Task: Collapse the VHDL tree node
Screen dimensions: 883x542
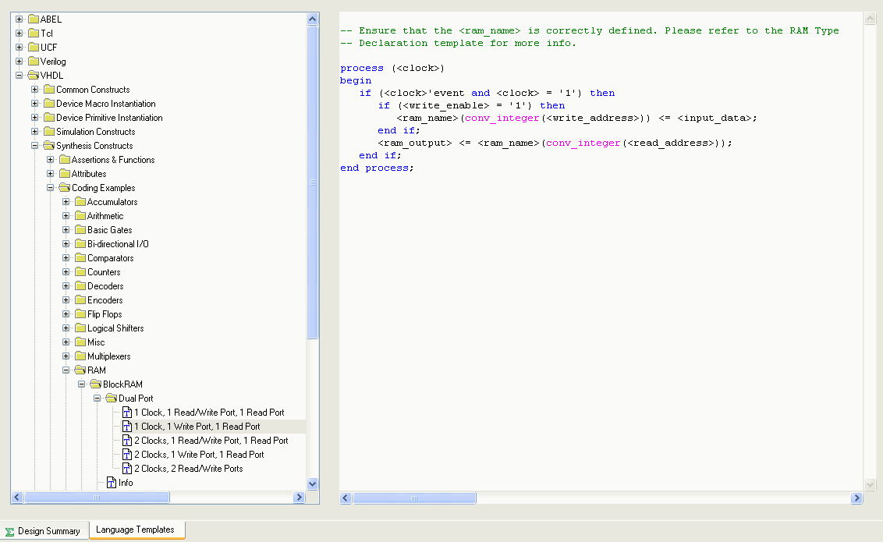Action: tap(20, 76)
